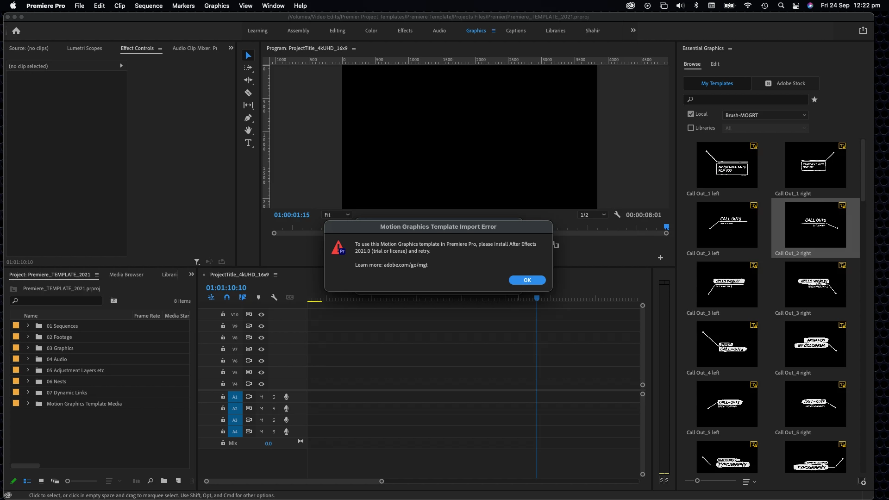Enable the Libraries checkbox
Viewport: 889px width, 500px height.
point(691,128)
